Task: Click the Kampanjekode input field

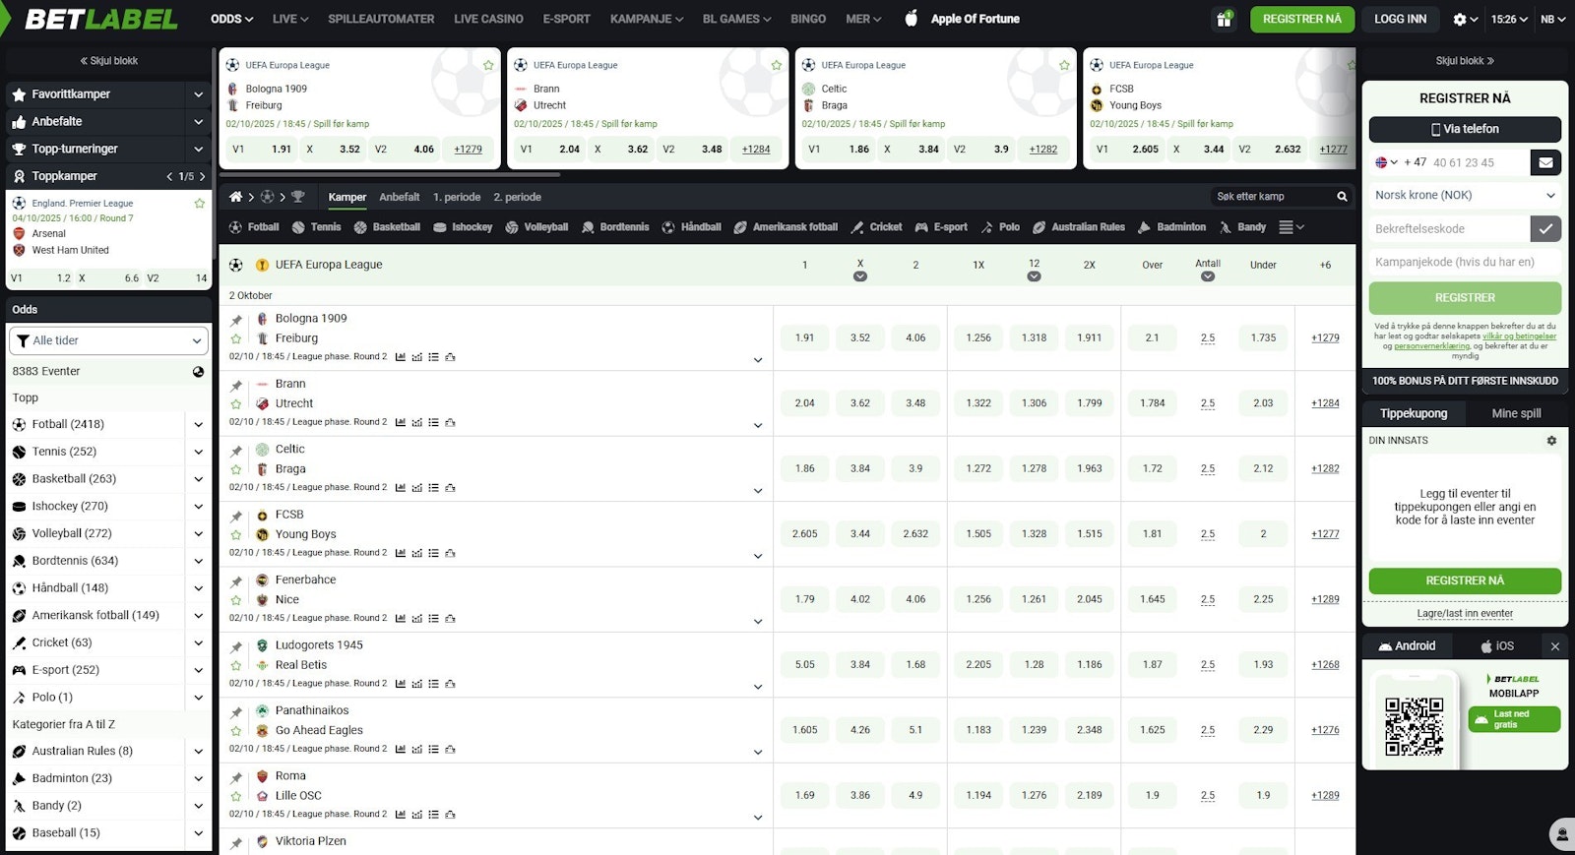Action: click(x=1465, y=262)
